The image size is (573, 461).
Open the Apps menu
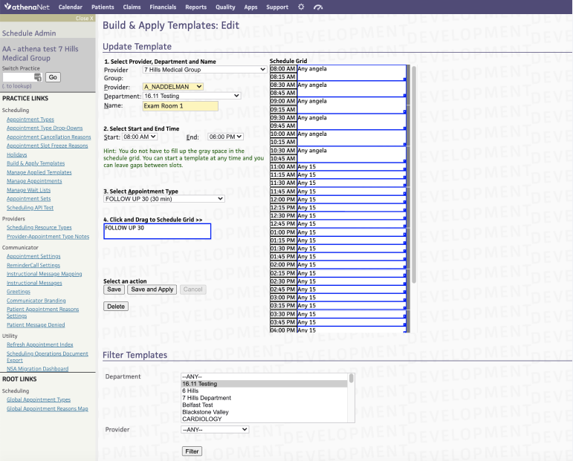[250, 7]
